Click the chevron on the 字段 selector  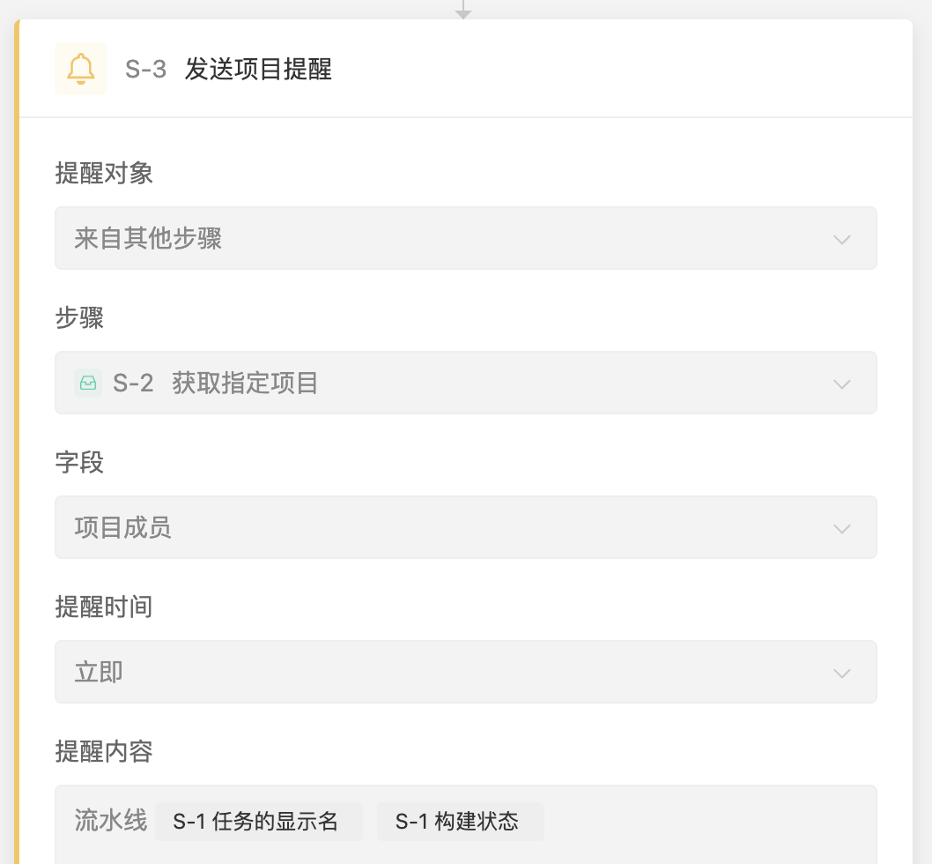(841, 527)
